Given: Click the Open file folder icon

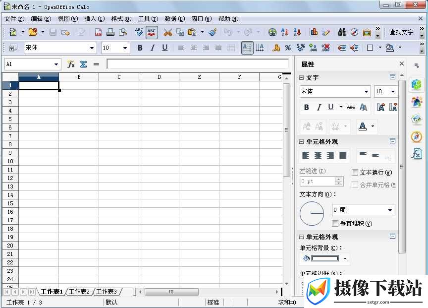Looking at the screenshot, I should [x=33, y=32].
